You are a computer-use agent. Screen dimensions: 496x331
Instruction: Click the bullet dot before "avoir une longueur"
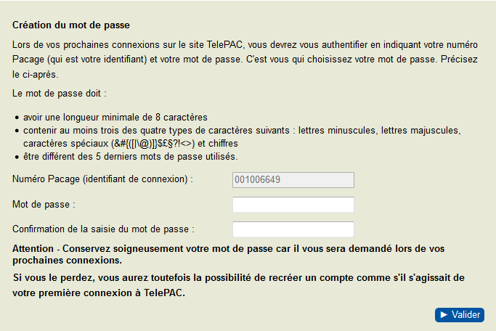[16, 118]
